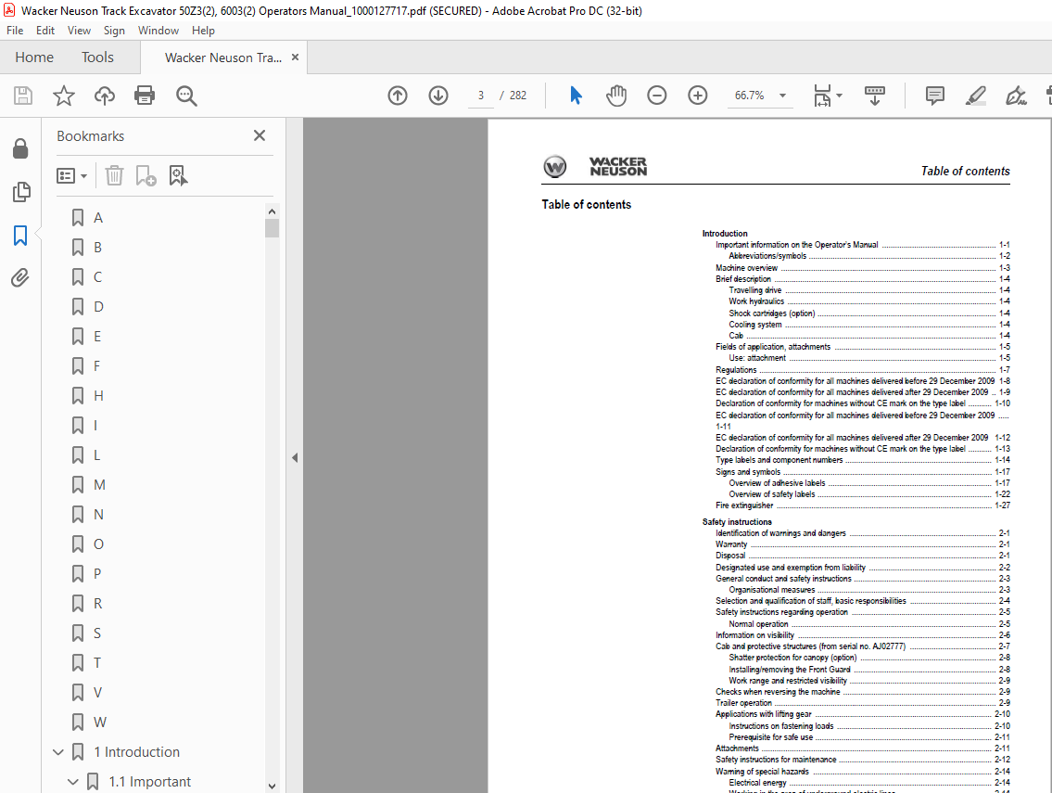Select bookmark S
The width and height of the screenshot is (1052, 793).
[97, 633]
